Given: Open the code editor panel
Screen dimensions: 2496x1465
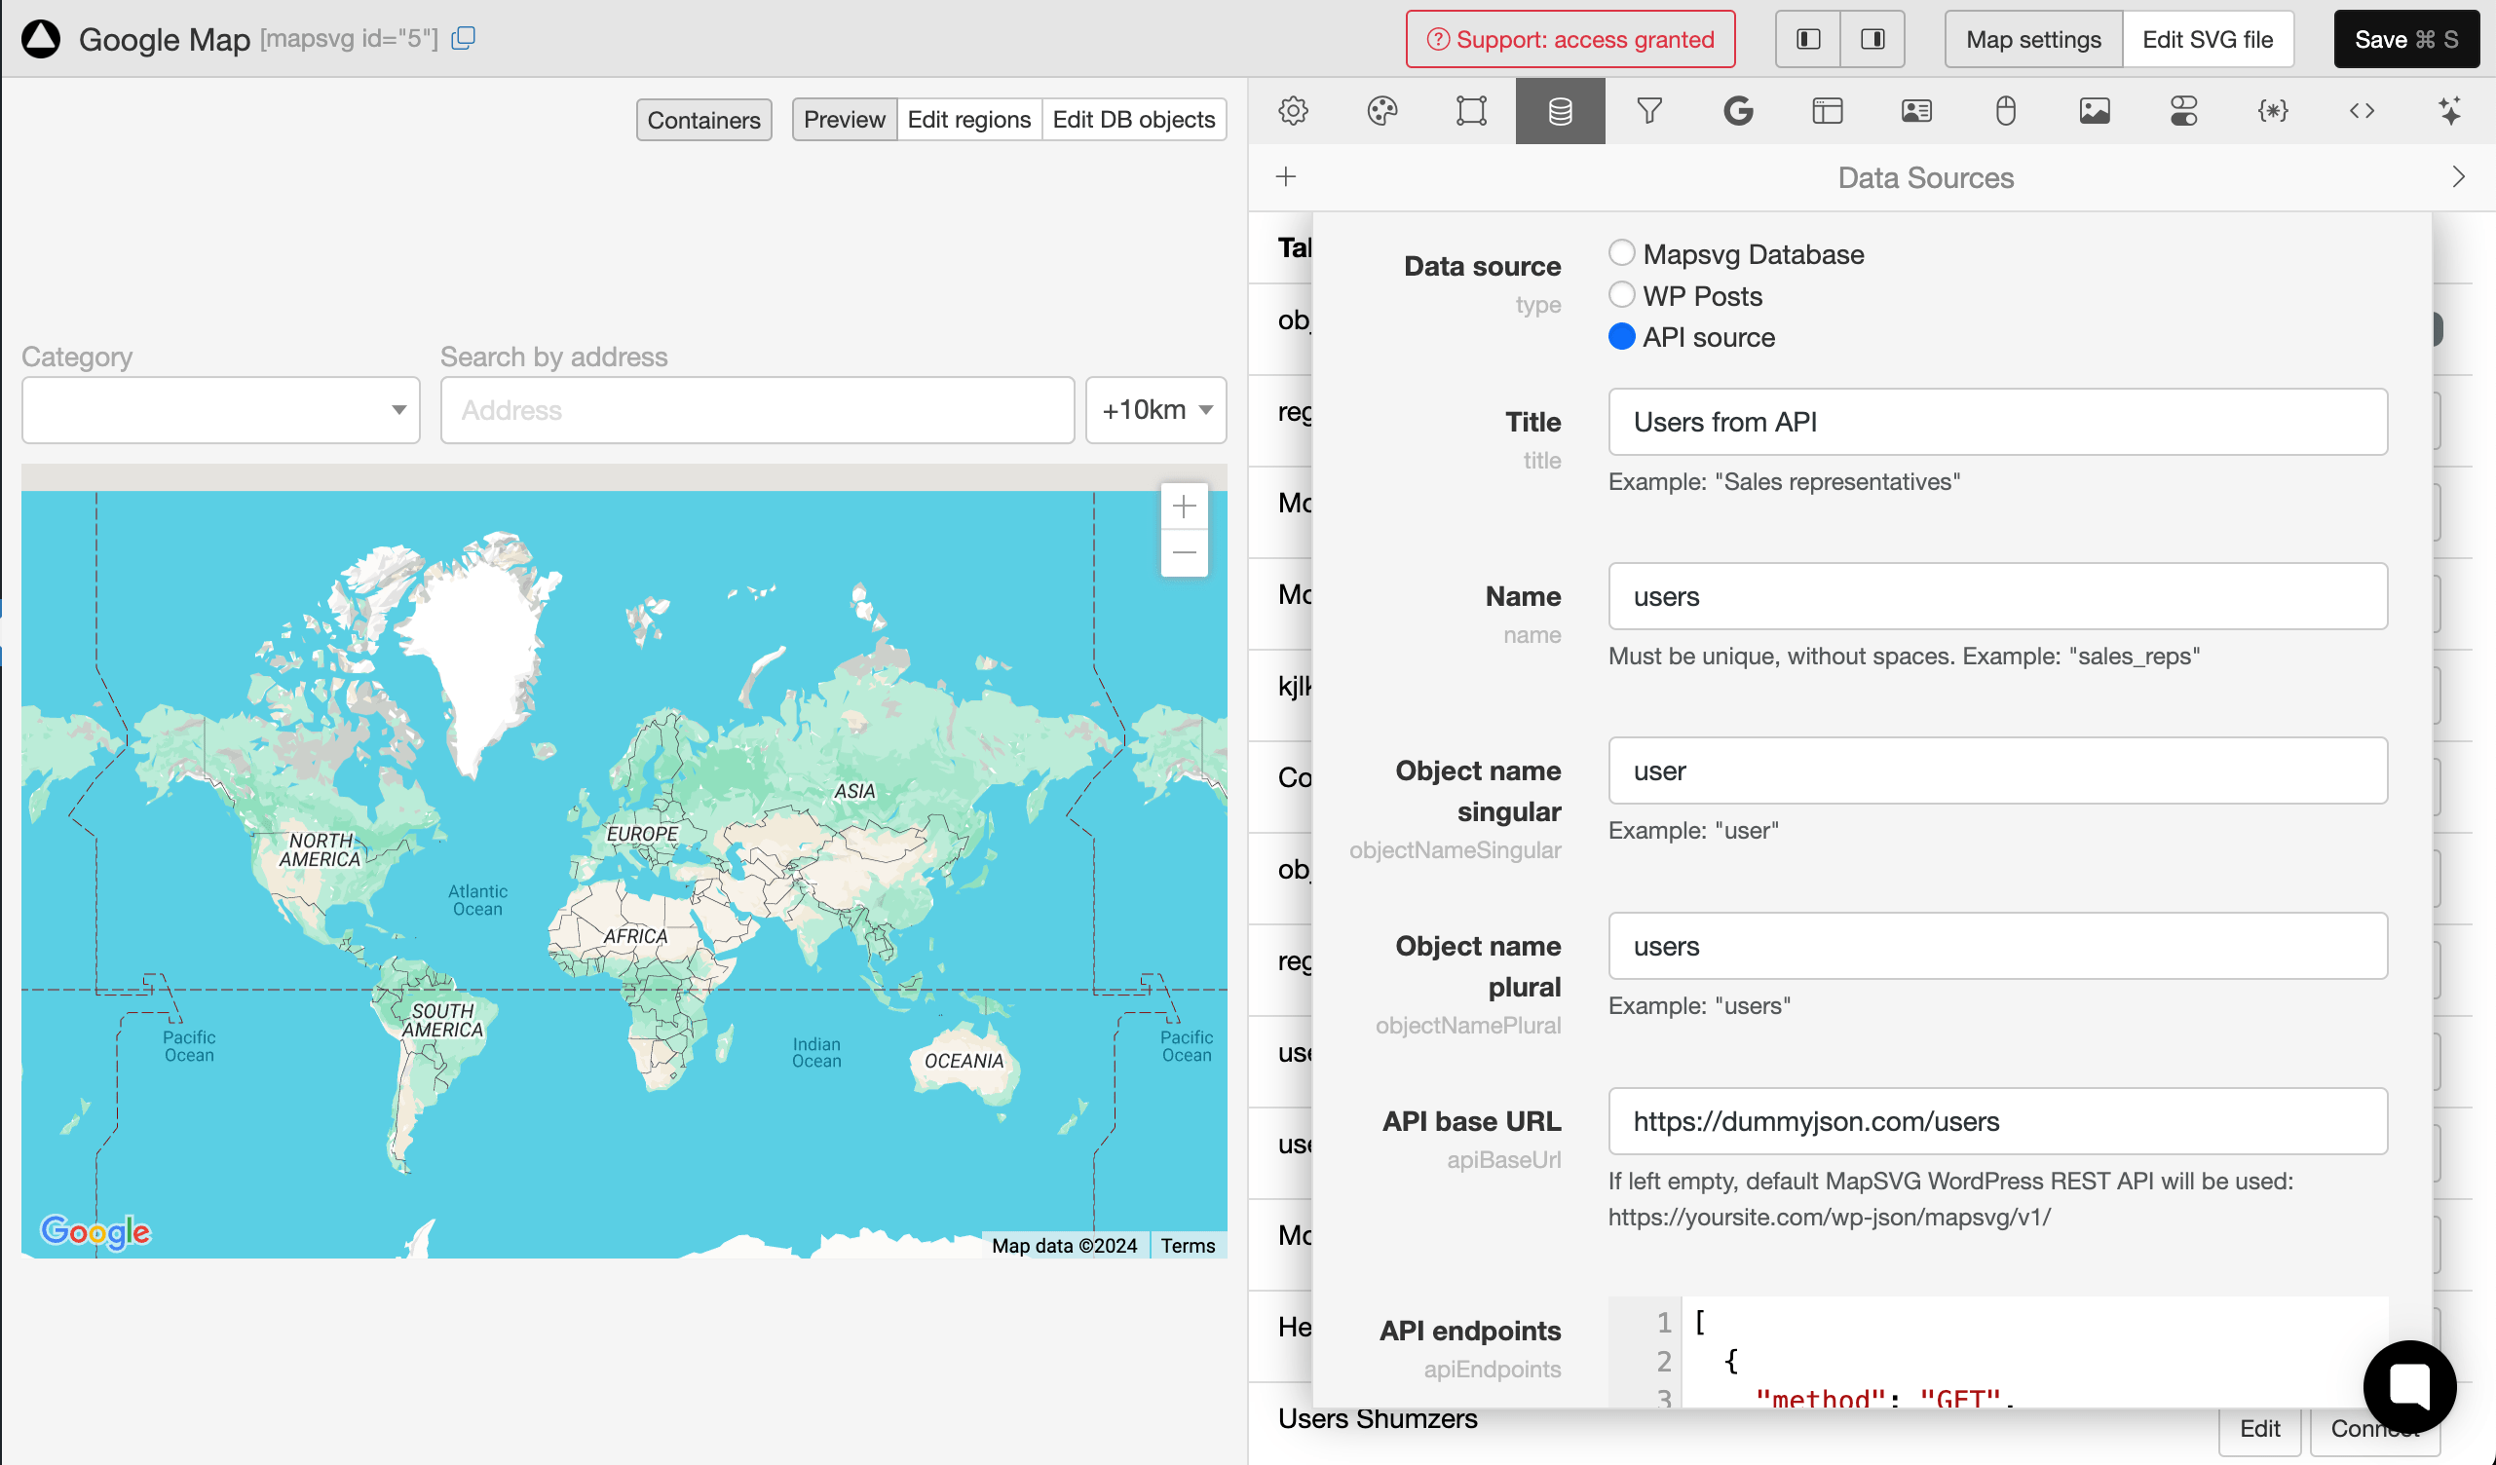Looking at the screenshot, I should (x=2362, y=111).
